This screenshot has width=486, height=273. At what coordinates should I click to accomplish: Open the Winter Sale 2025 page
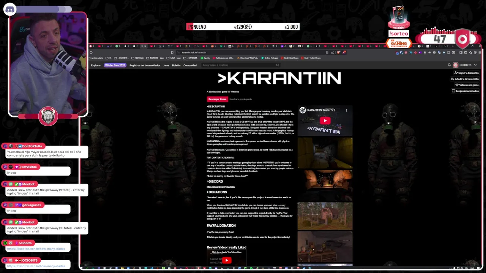click(x=115, y=65)
